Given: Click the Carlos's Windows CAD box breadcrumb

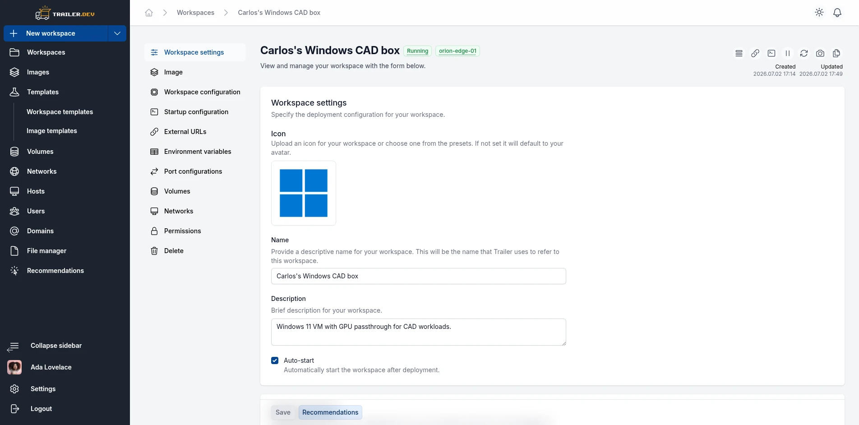Looking at the screenshot, I should [x=279, y=13].
